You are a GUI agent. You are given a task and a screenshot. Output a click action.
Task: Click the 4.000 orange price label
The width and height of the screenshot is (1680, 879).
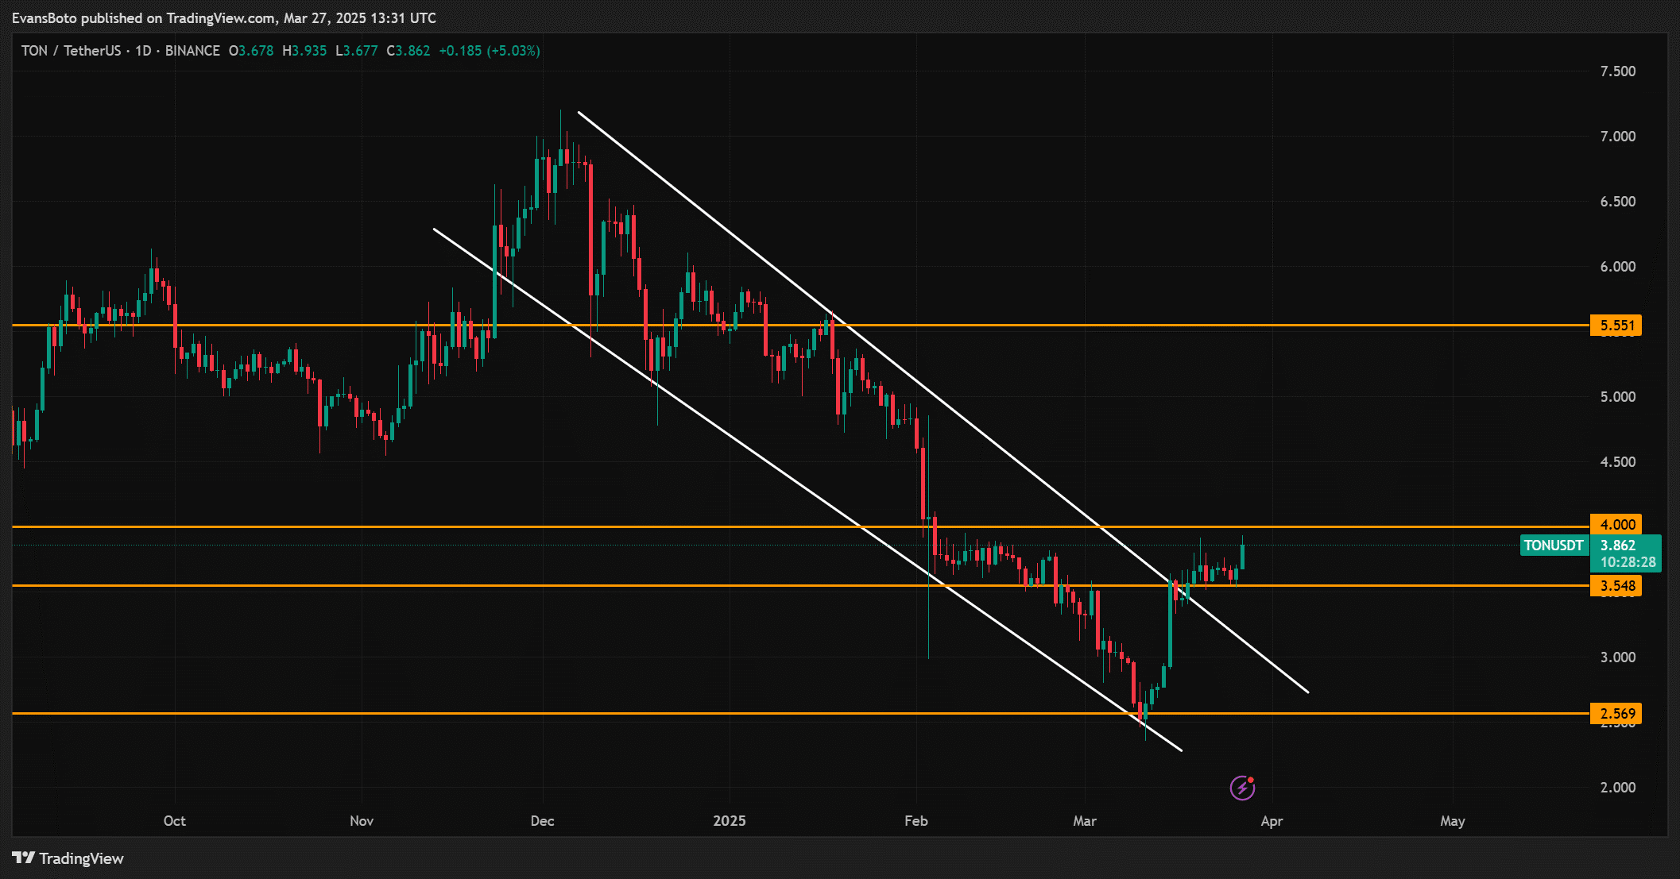[x=1616, y=525]
